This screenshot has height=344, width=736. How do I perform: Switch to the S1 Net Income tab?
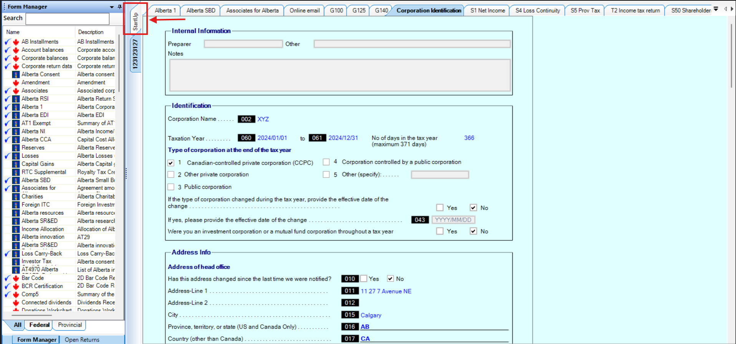tap(487, 10)
